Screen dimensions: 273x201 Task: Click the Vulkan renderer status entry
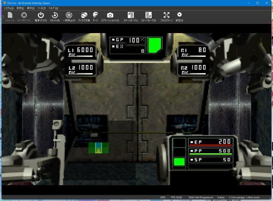tap(221, 197)
